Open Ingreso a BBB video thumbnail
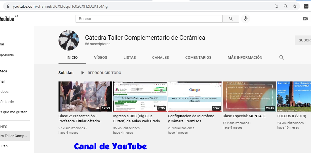The image size is (311, 153). click(140, 97)
